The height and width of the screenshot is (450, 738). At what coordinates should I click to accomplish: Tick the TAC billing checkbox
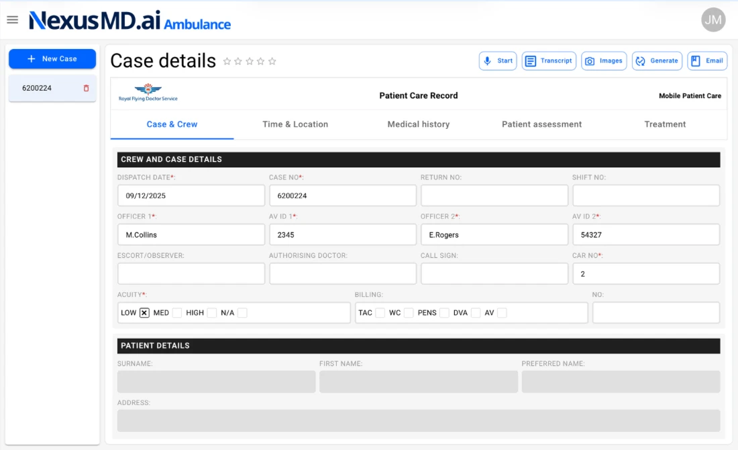[380, 313]
